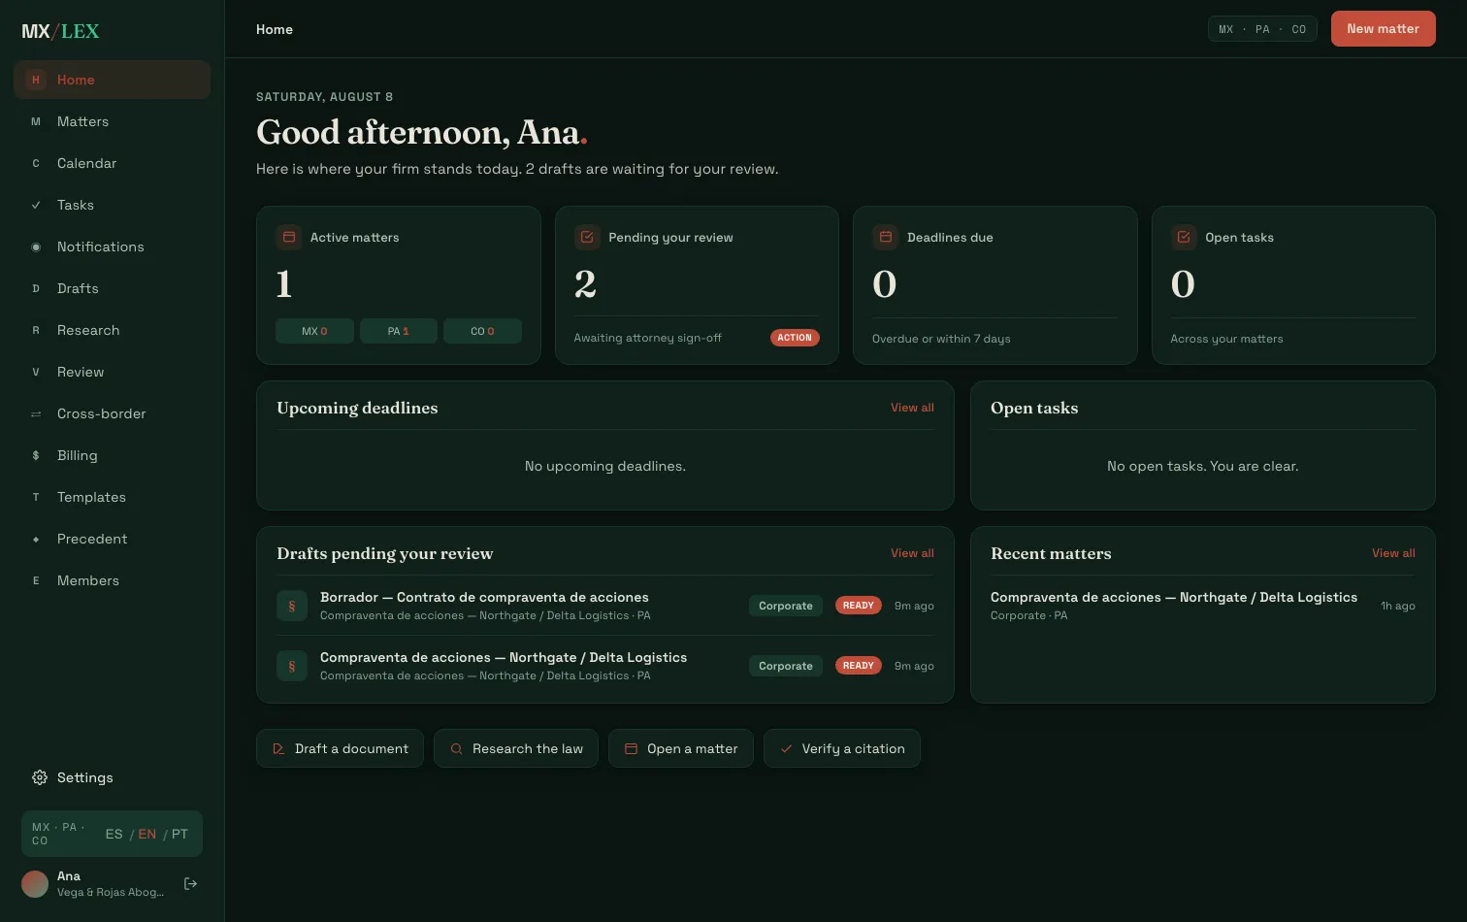Click the Active matters card icon
The image size is (1467, 922).
(288, 237)
